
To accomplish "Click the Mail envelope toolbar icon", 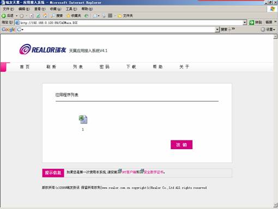I will 95,16.
